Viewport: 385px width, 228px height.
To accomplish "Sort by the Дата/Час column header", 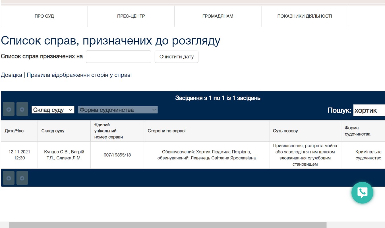I will coord(14,131).
